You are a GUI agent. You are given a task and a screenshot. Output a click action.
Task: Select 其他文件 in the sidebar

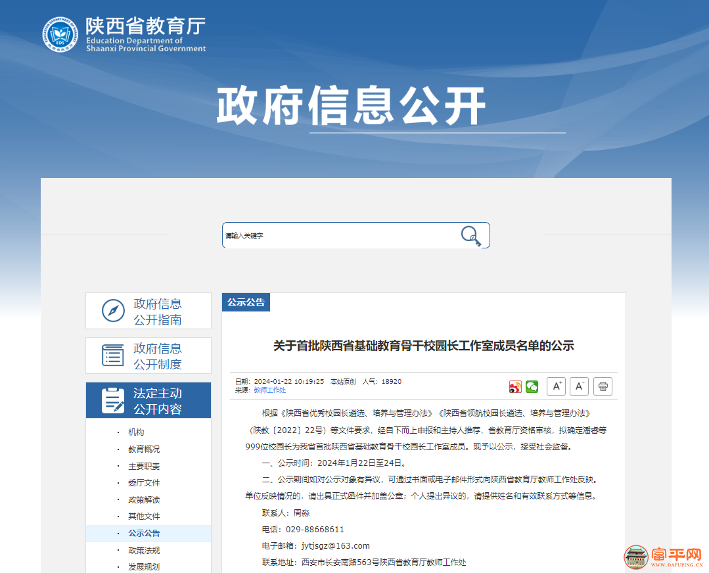point(144,516)
